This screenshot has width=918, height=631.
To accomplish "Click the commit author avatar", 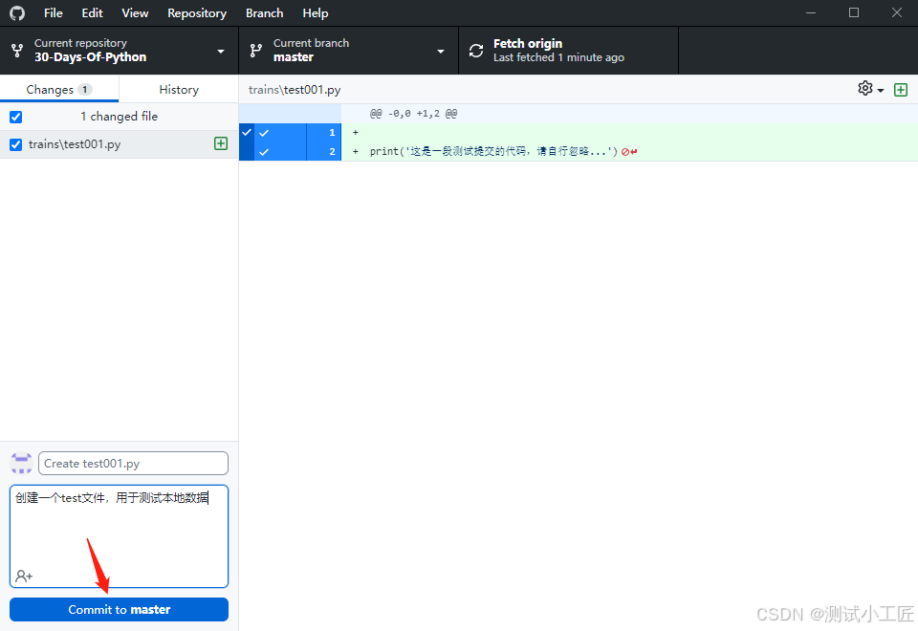I will (22, 463).
